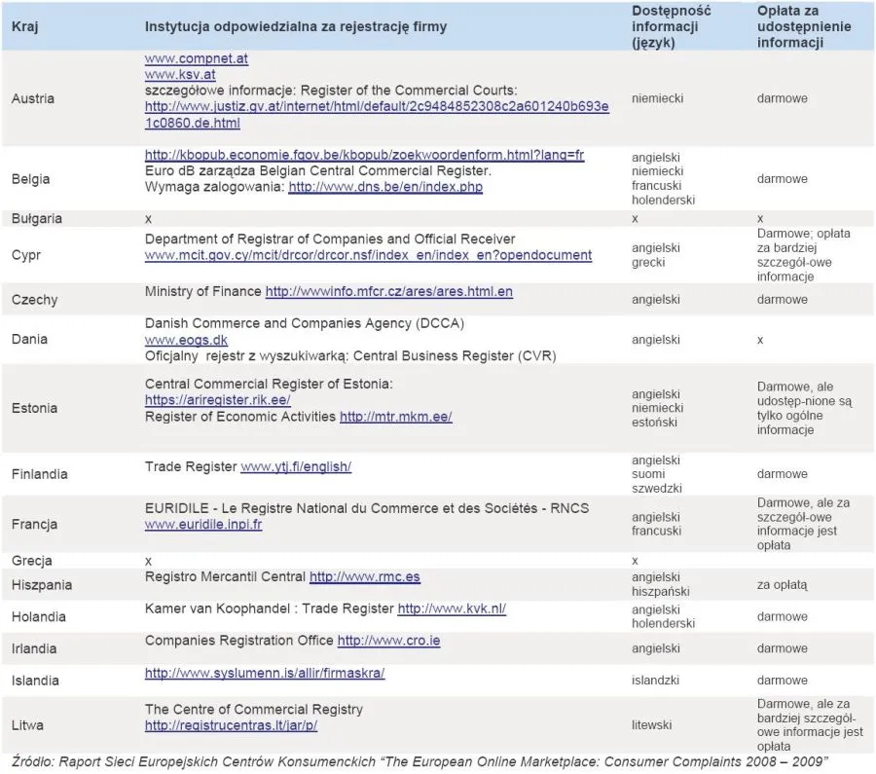The image size is (876, 774).
Task: Open the Cyprus www.mcit.gov.cy link
Action: pos(368,255)
